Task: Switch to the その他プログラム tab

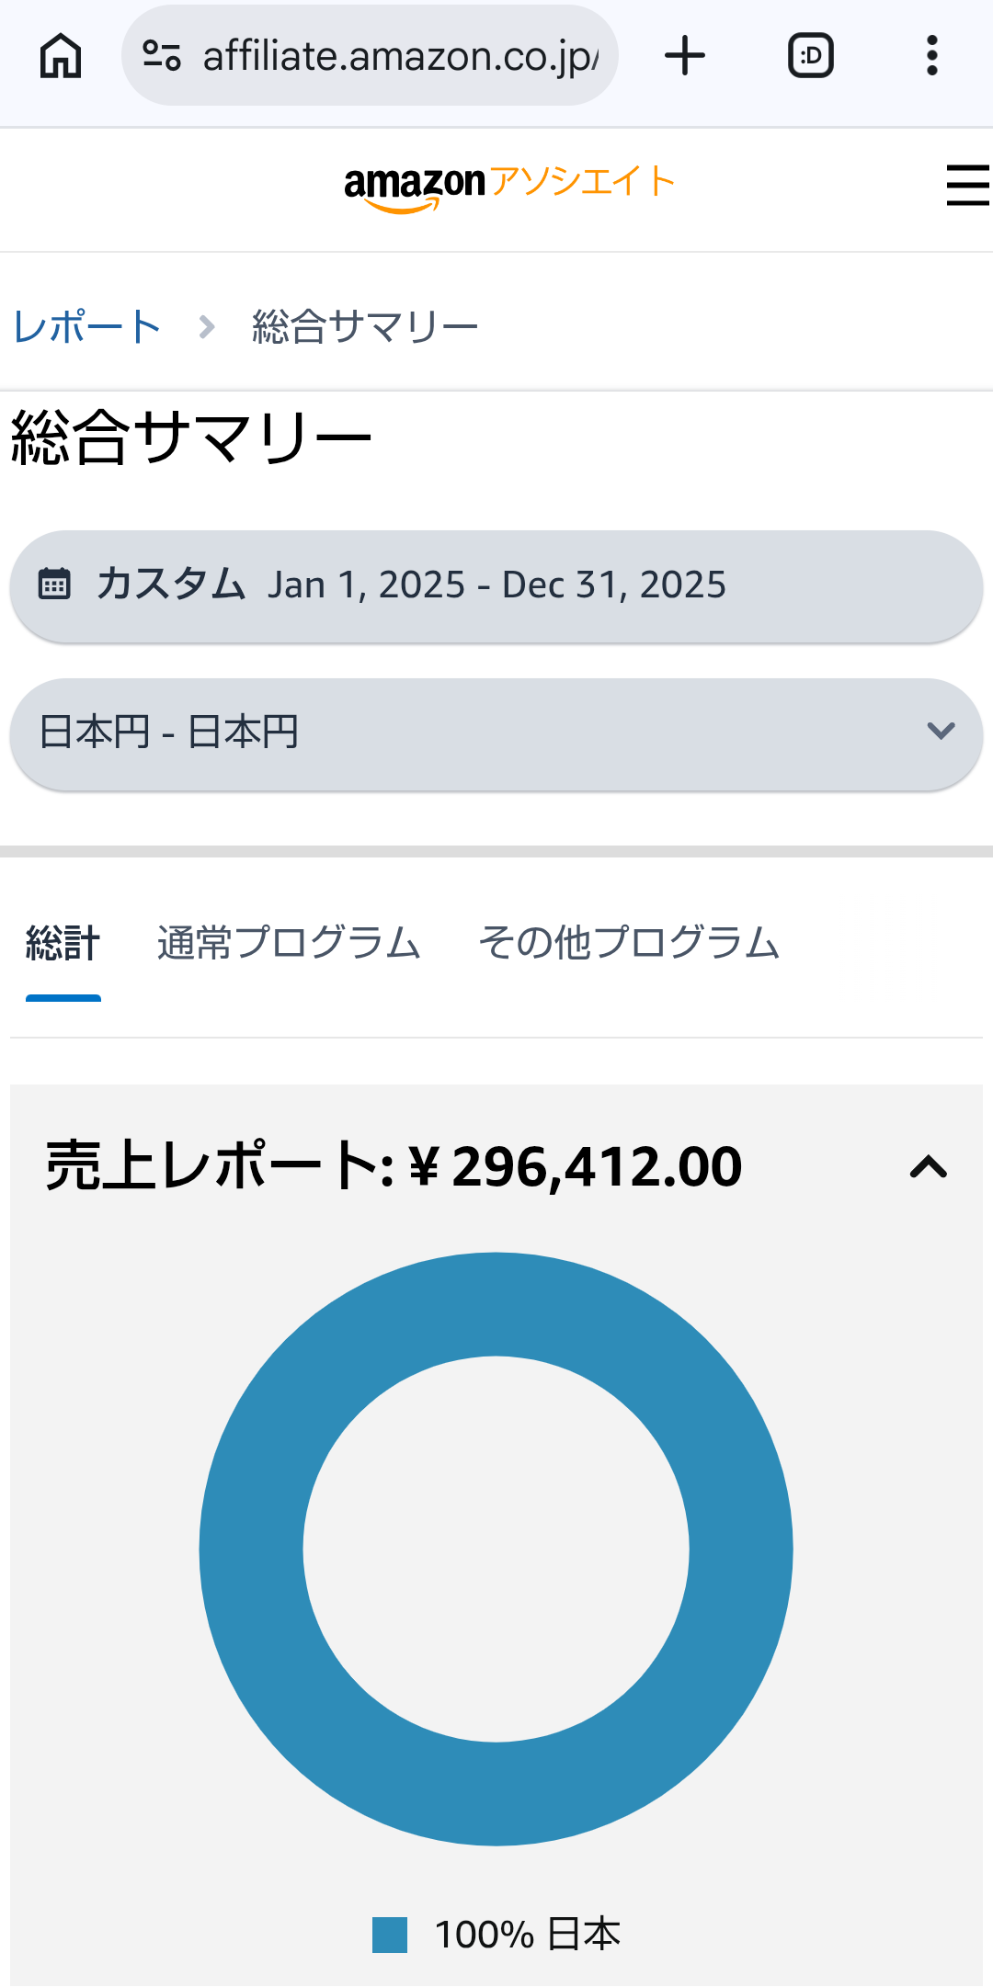Action: (x=629, y=944)
